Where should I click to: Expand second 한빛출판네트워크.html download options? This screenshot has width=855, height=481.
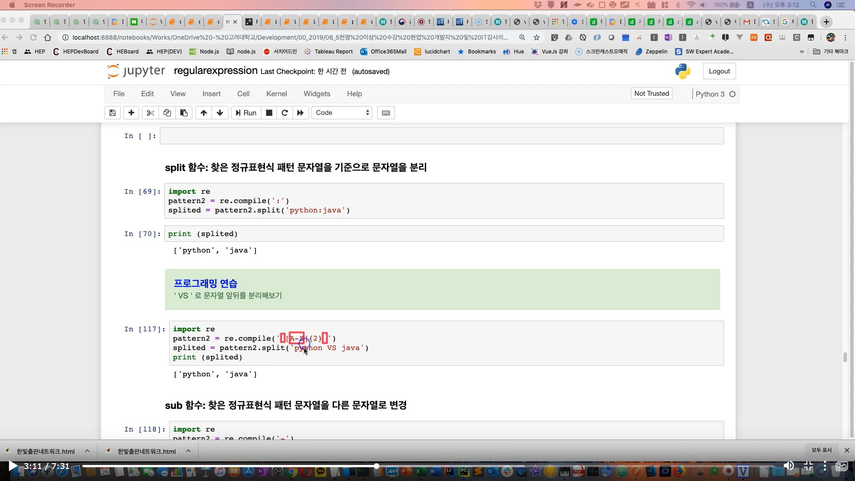tap(188, 451)
